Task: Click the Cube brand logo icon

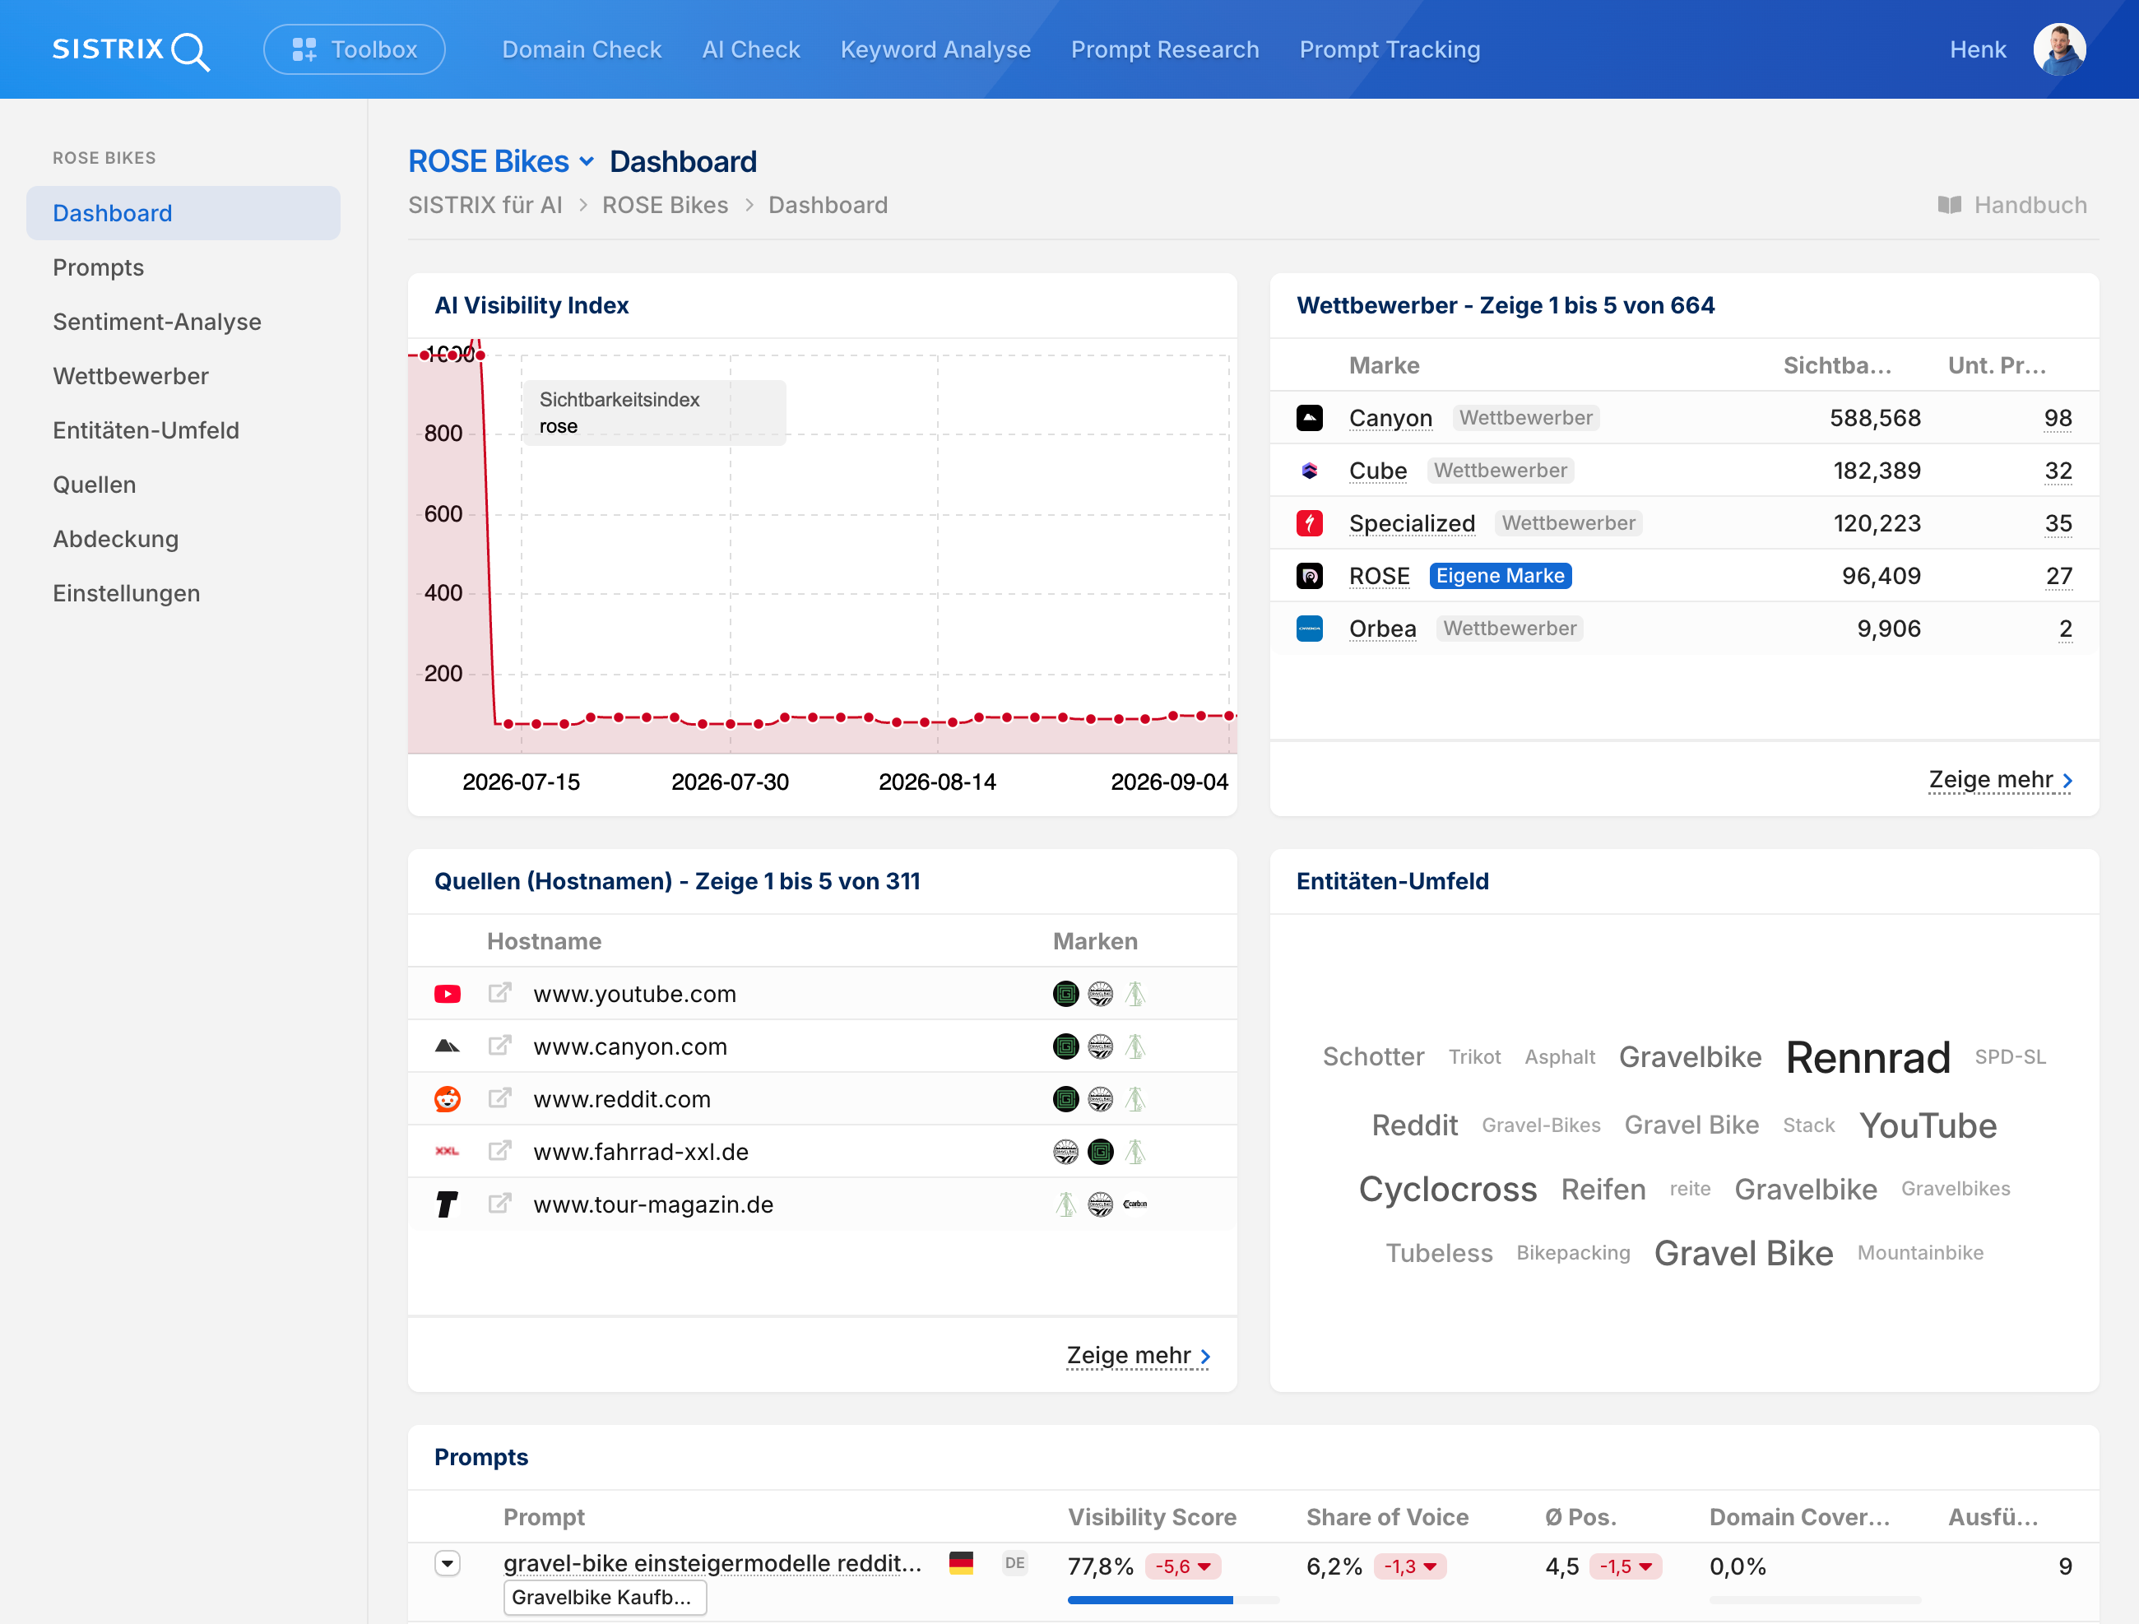Action: (x=1310, y=471)
